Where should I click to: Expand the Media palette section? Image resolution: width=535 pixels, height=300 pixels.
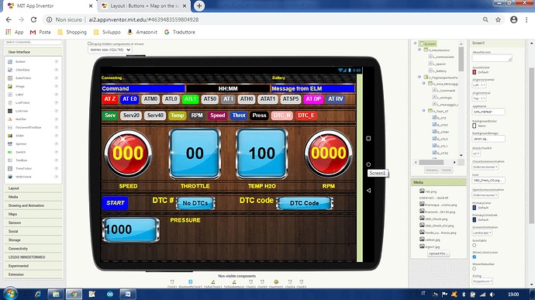coord(33,197)
